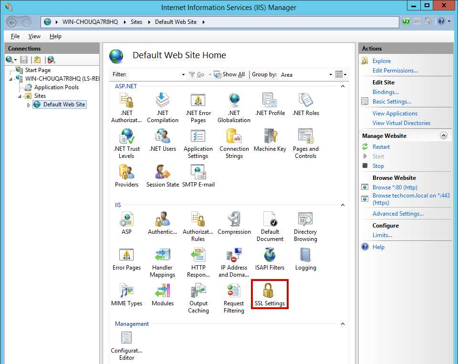The image size is (458, 364).
Task: Open Output Caching feature
Action: coord(198,299)
